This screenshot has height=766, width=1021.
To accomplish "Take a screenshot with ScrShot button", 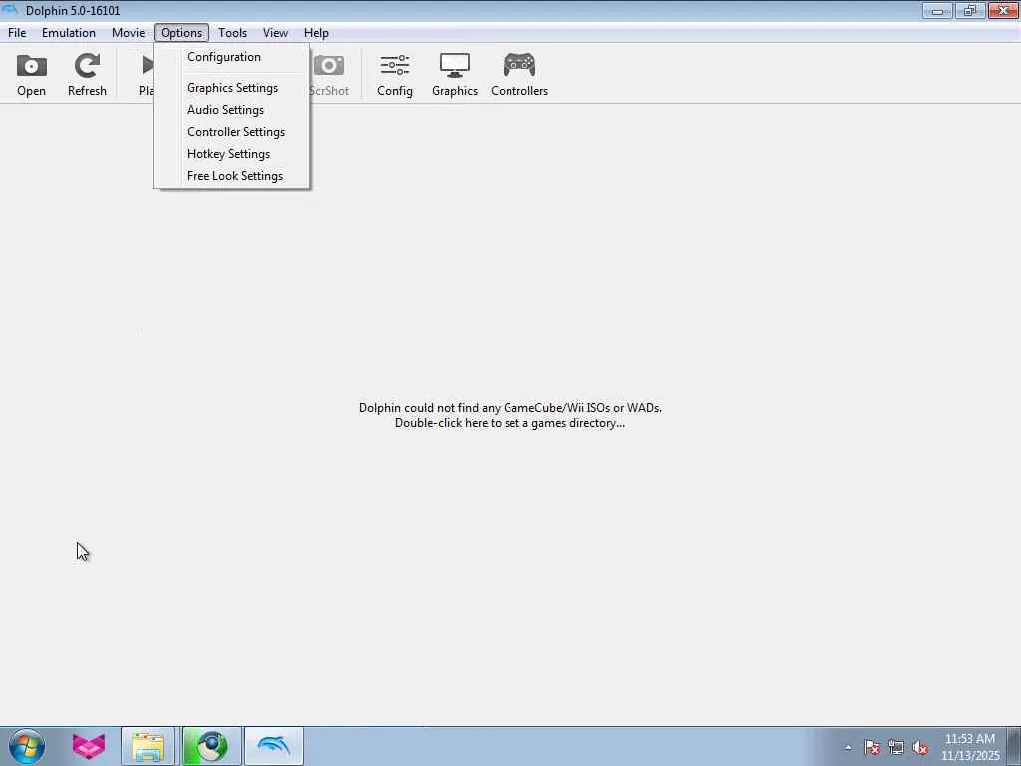I will click(329, 74).
